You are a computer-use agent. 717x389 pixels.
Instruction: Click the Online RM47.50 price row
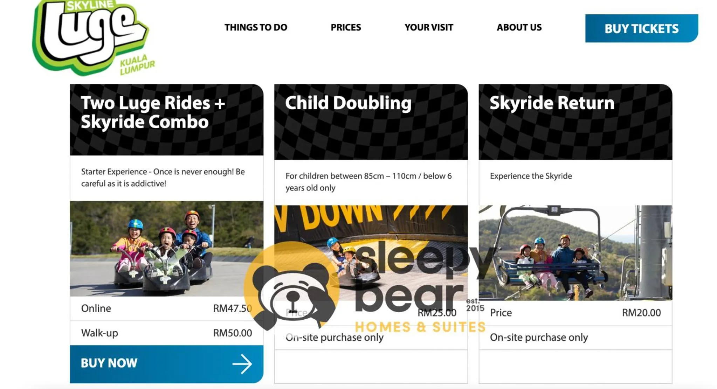click(x=166, y=308)
